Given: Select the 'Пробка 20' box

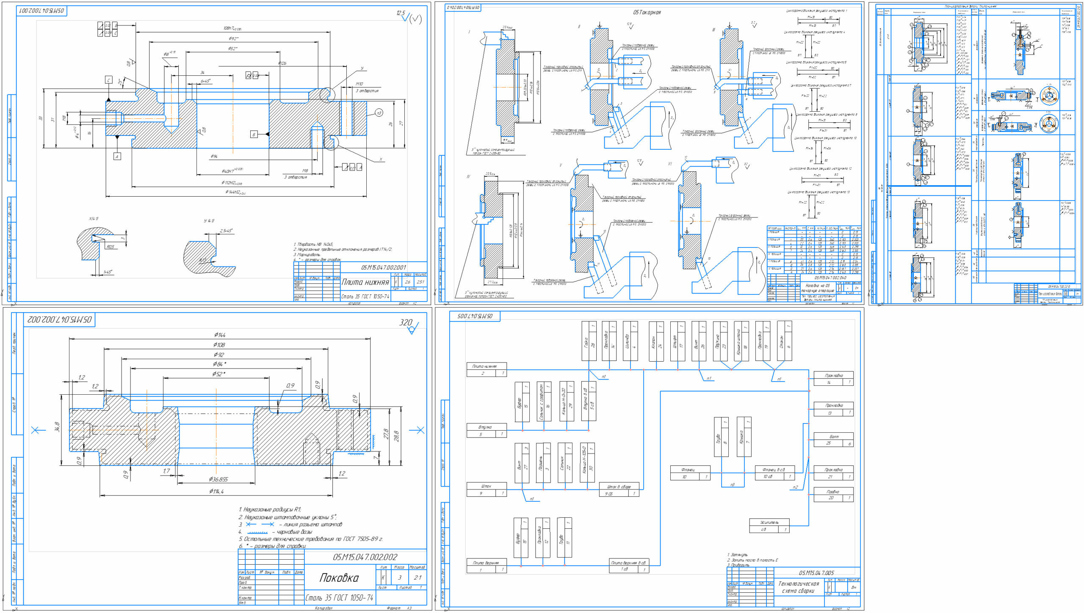Looking at the screenshot, I should click(x=834, y=495).
